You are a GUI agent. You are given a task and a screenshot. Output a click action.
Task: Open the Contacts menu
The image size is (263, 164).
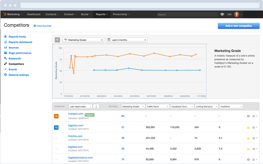[x=52, y=14]
